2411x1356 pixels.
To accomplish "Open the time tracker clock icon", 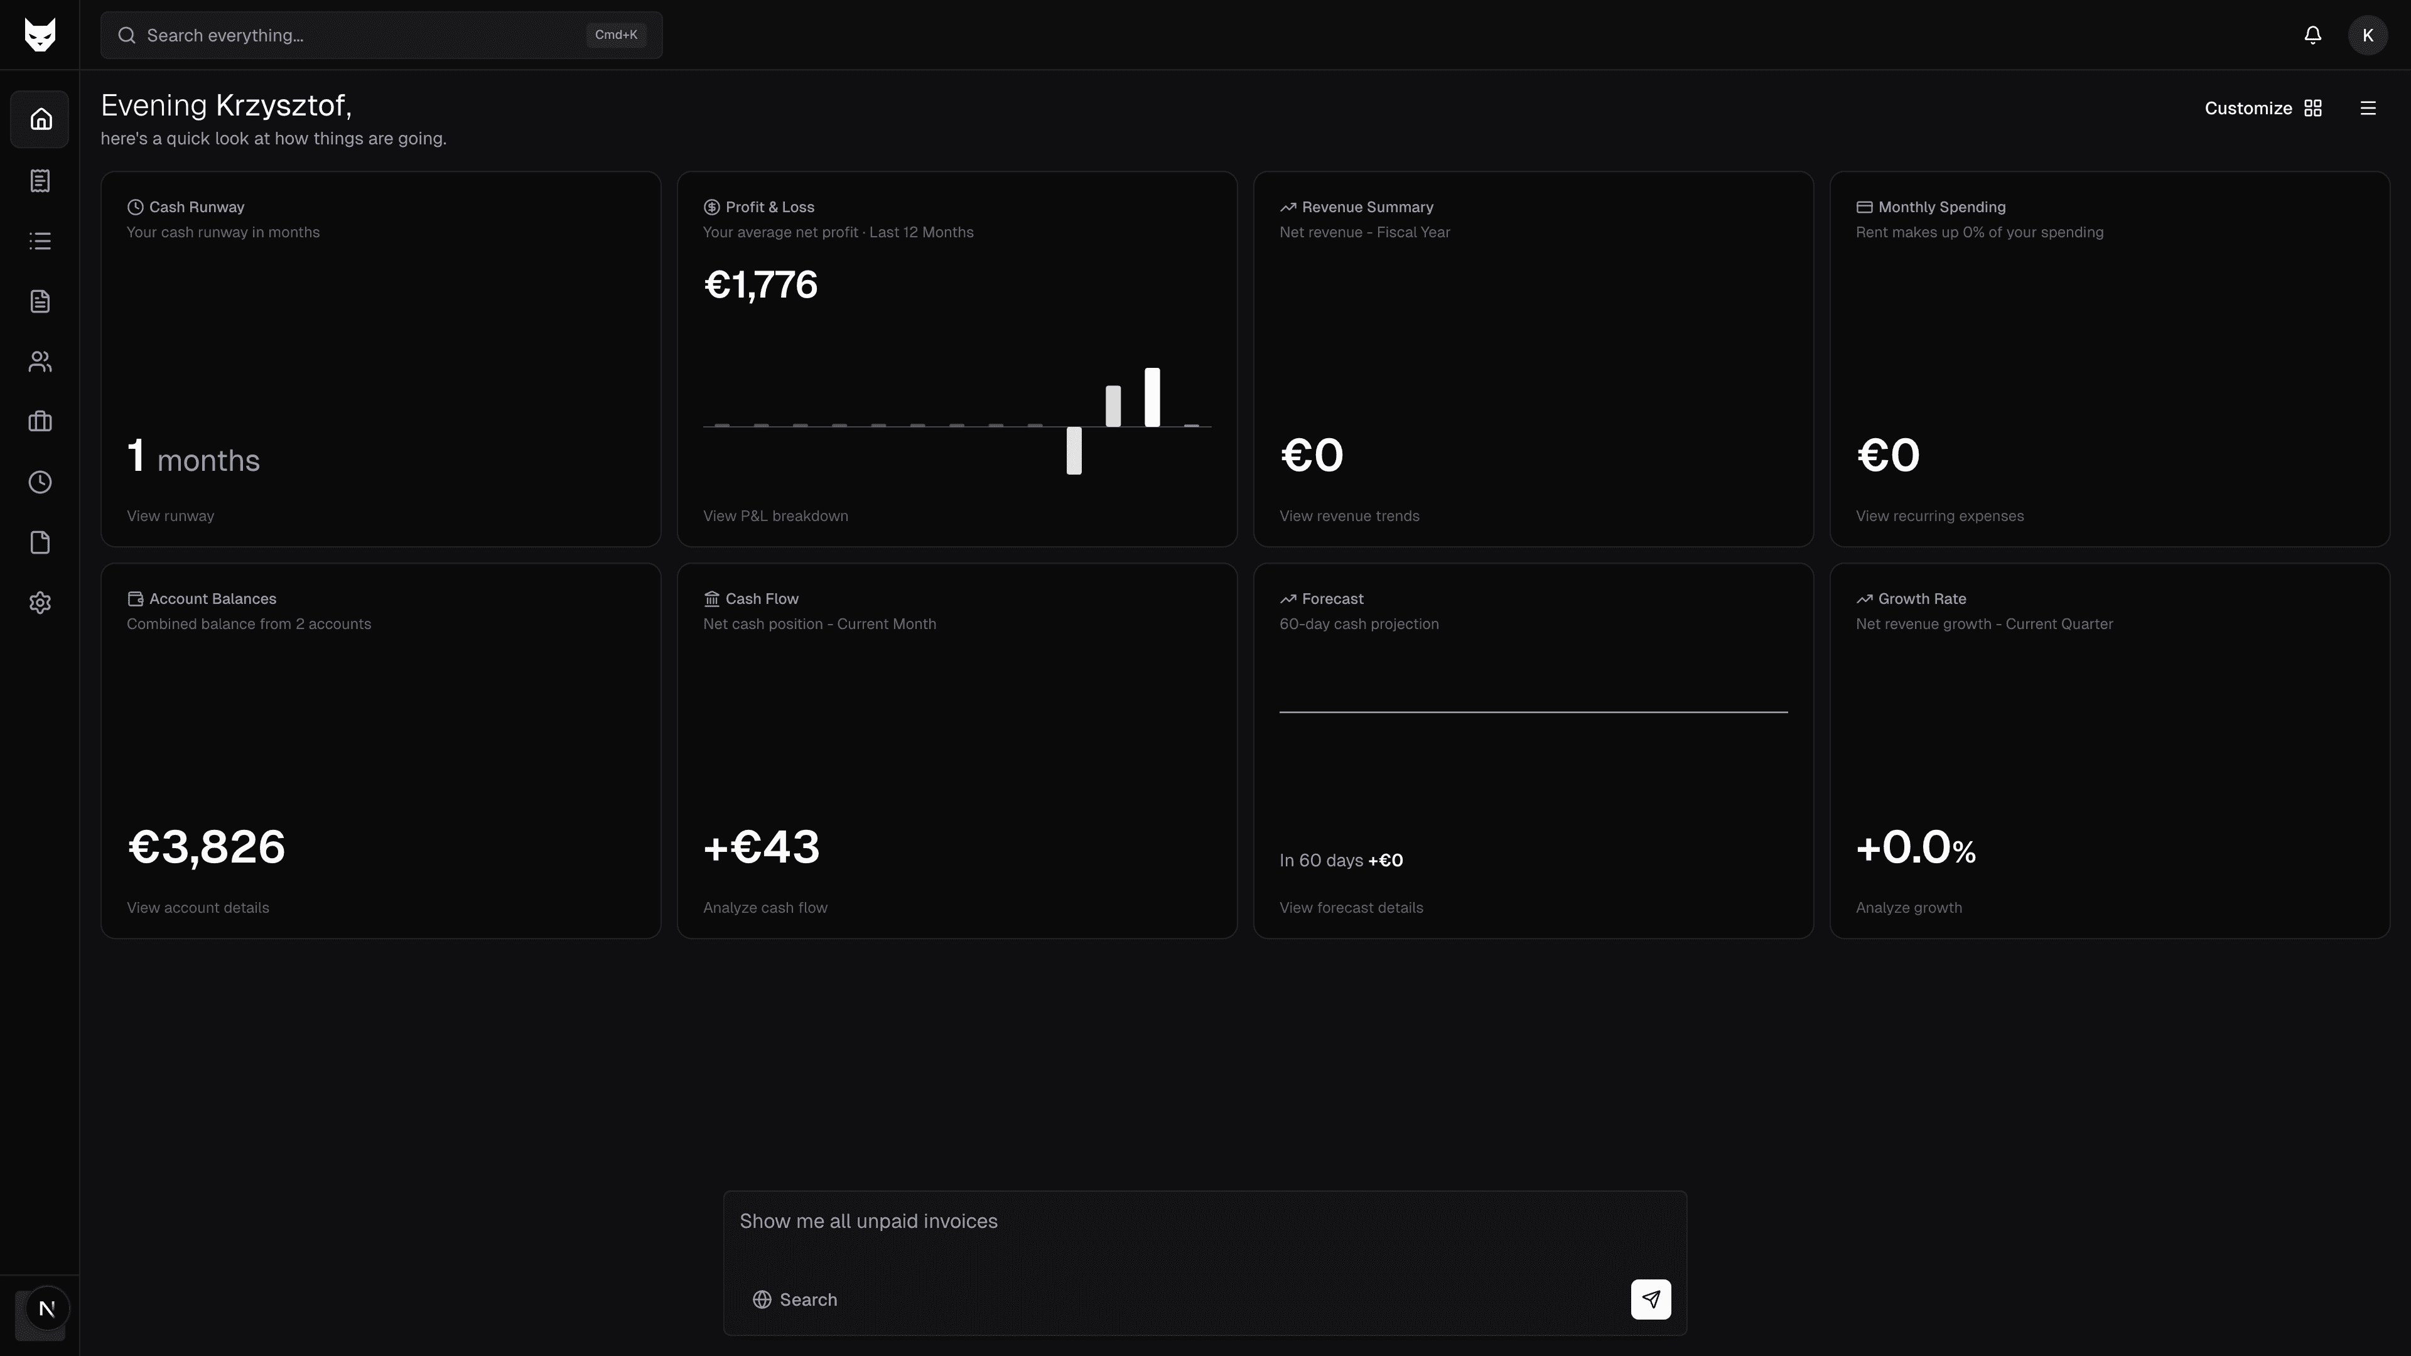I will tap(40, 482).
